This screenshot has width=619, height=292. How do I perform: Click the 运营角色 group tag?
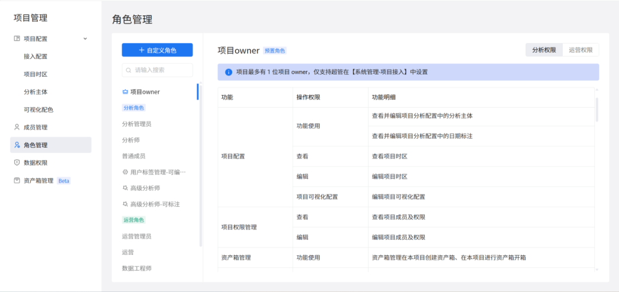tap(134, 220)
